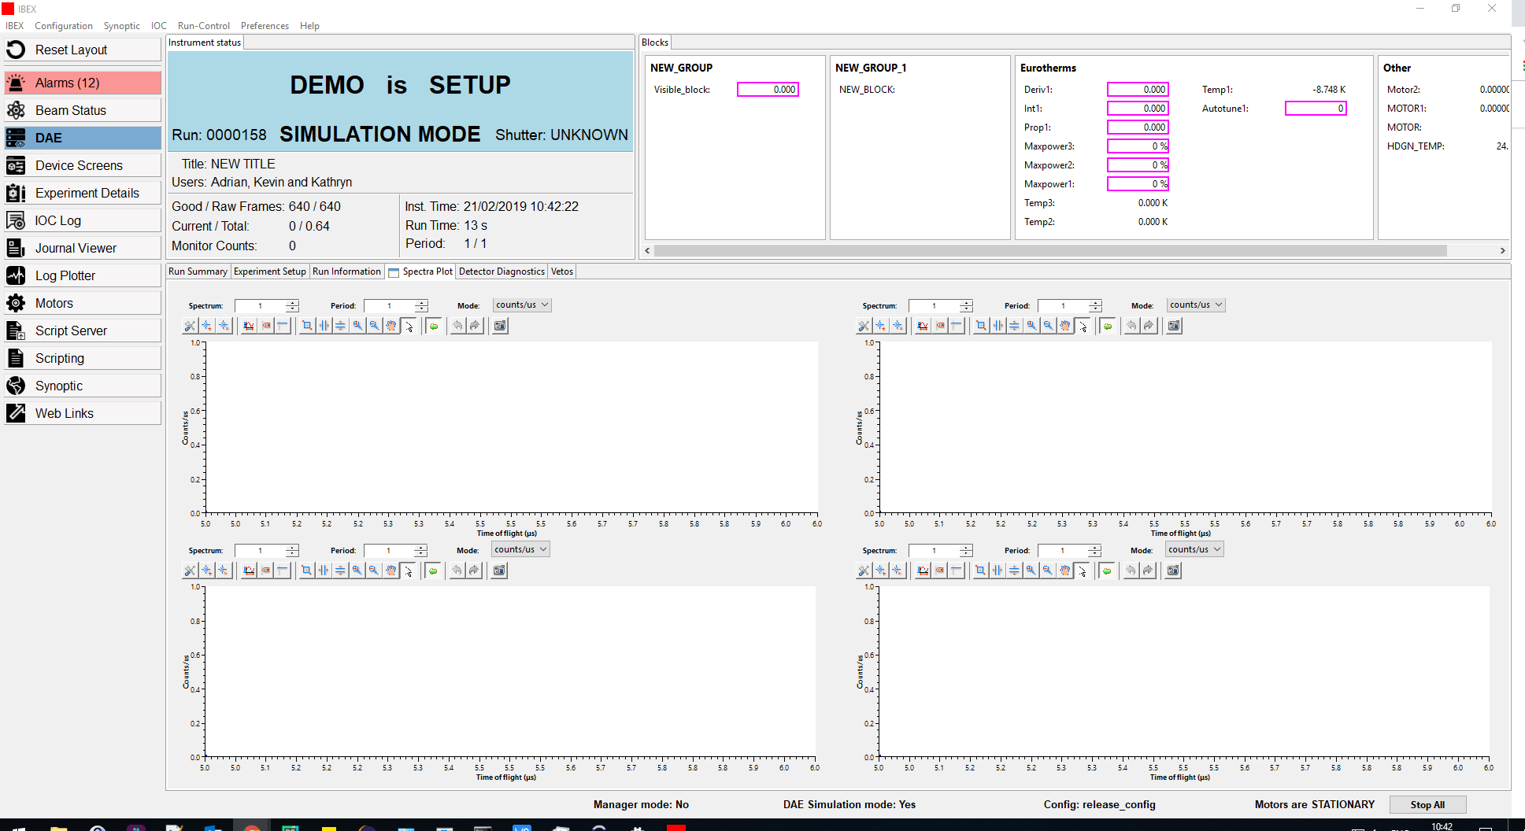Select the save snapshot icon on the top-left spectra toolbar
This screenshot has height=831, width=1525.
[500, 325]
